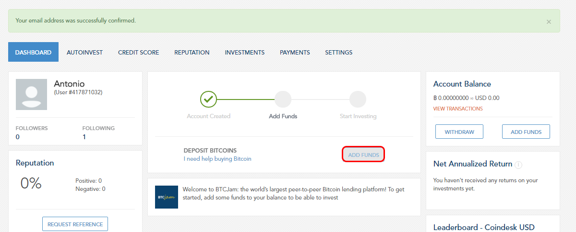Click the username Antonio
This screenshot has width=576, height=232.
[x=69, y=84]
